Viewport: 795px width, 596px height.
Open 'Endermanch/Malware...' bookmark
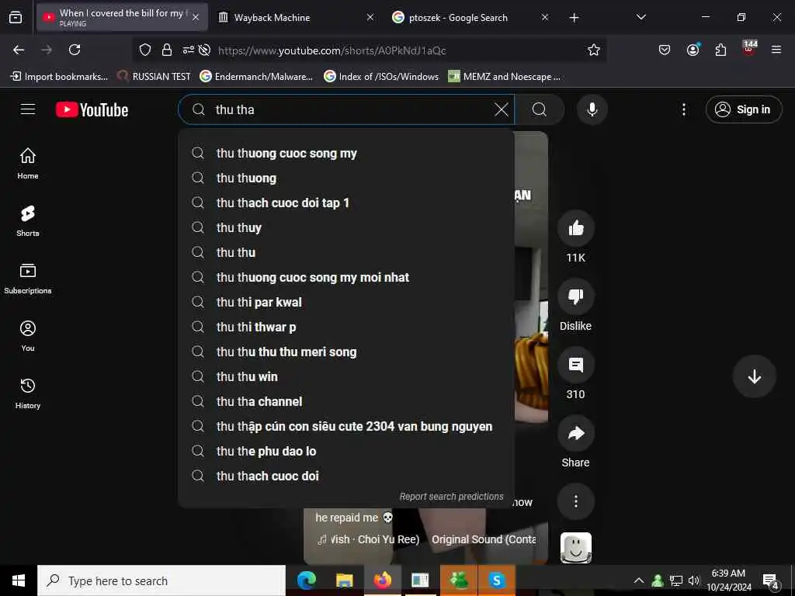[256, 77]
